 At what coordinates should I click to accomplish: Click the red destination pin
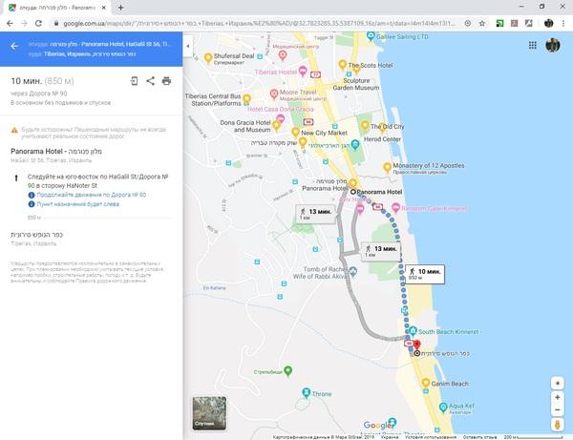pyautogui.click(x=416, y=345)
